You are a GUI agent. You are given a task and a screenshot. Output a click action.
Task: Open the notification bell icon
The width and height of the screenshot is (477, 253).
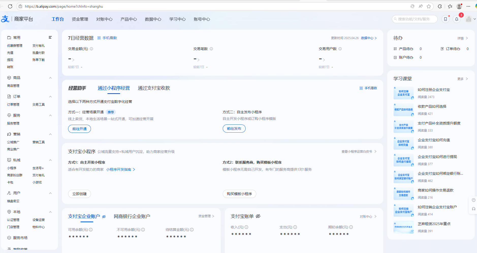pos(457,19)
